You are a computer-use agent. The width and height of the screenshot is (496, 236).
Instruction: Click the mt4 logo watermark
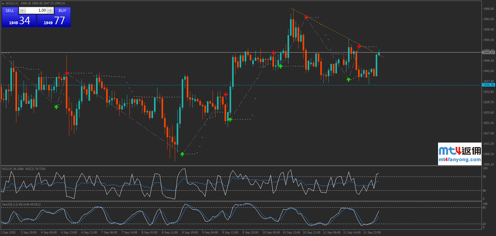click(x=459, y=151)
